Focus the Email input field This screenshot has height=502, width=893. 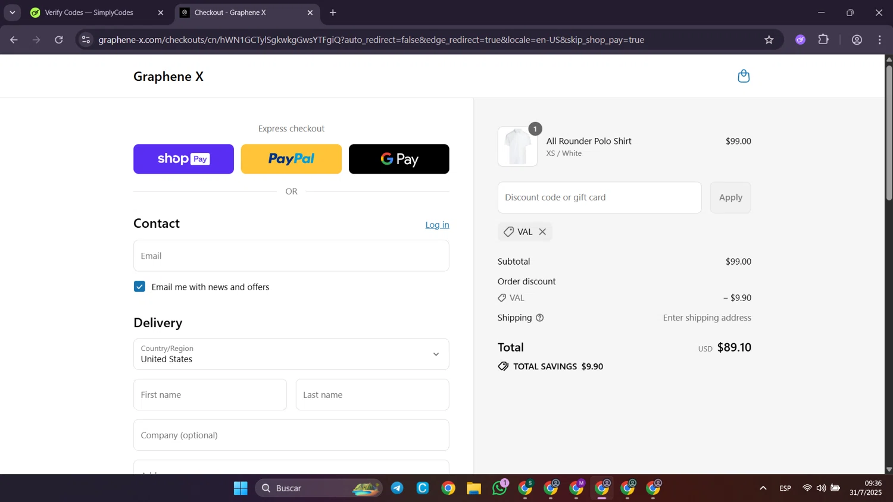coord(291,256)
